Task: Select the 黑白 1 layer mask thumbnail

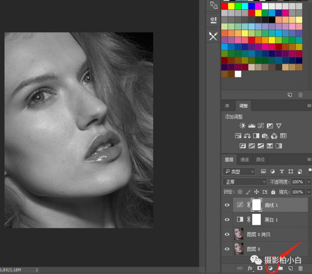Action: [x=257, y=220]
